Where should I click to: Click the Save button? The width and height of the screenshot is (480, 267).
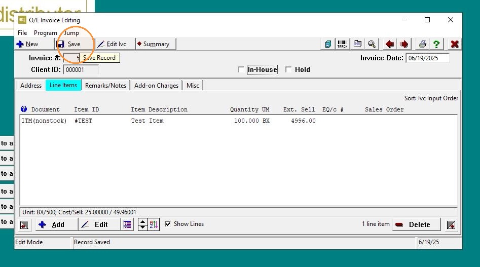(x=75, y=44)
